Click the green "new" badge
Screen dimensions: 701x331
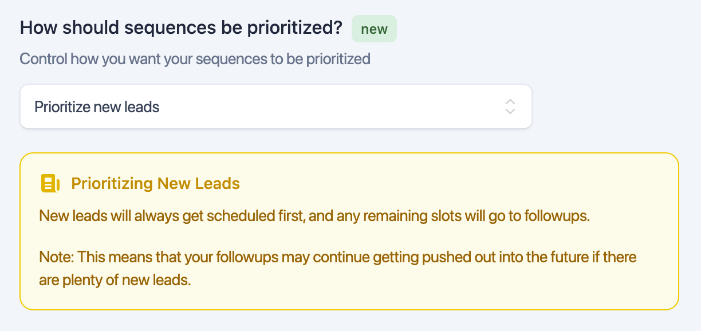(x=374, y=29)
